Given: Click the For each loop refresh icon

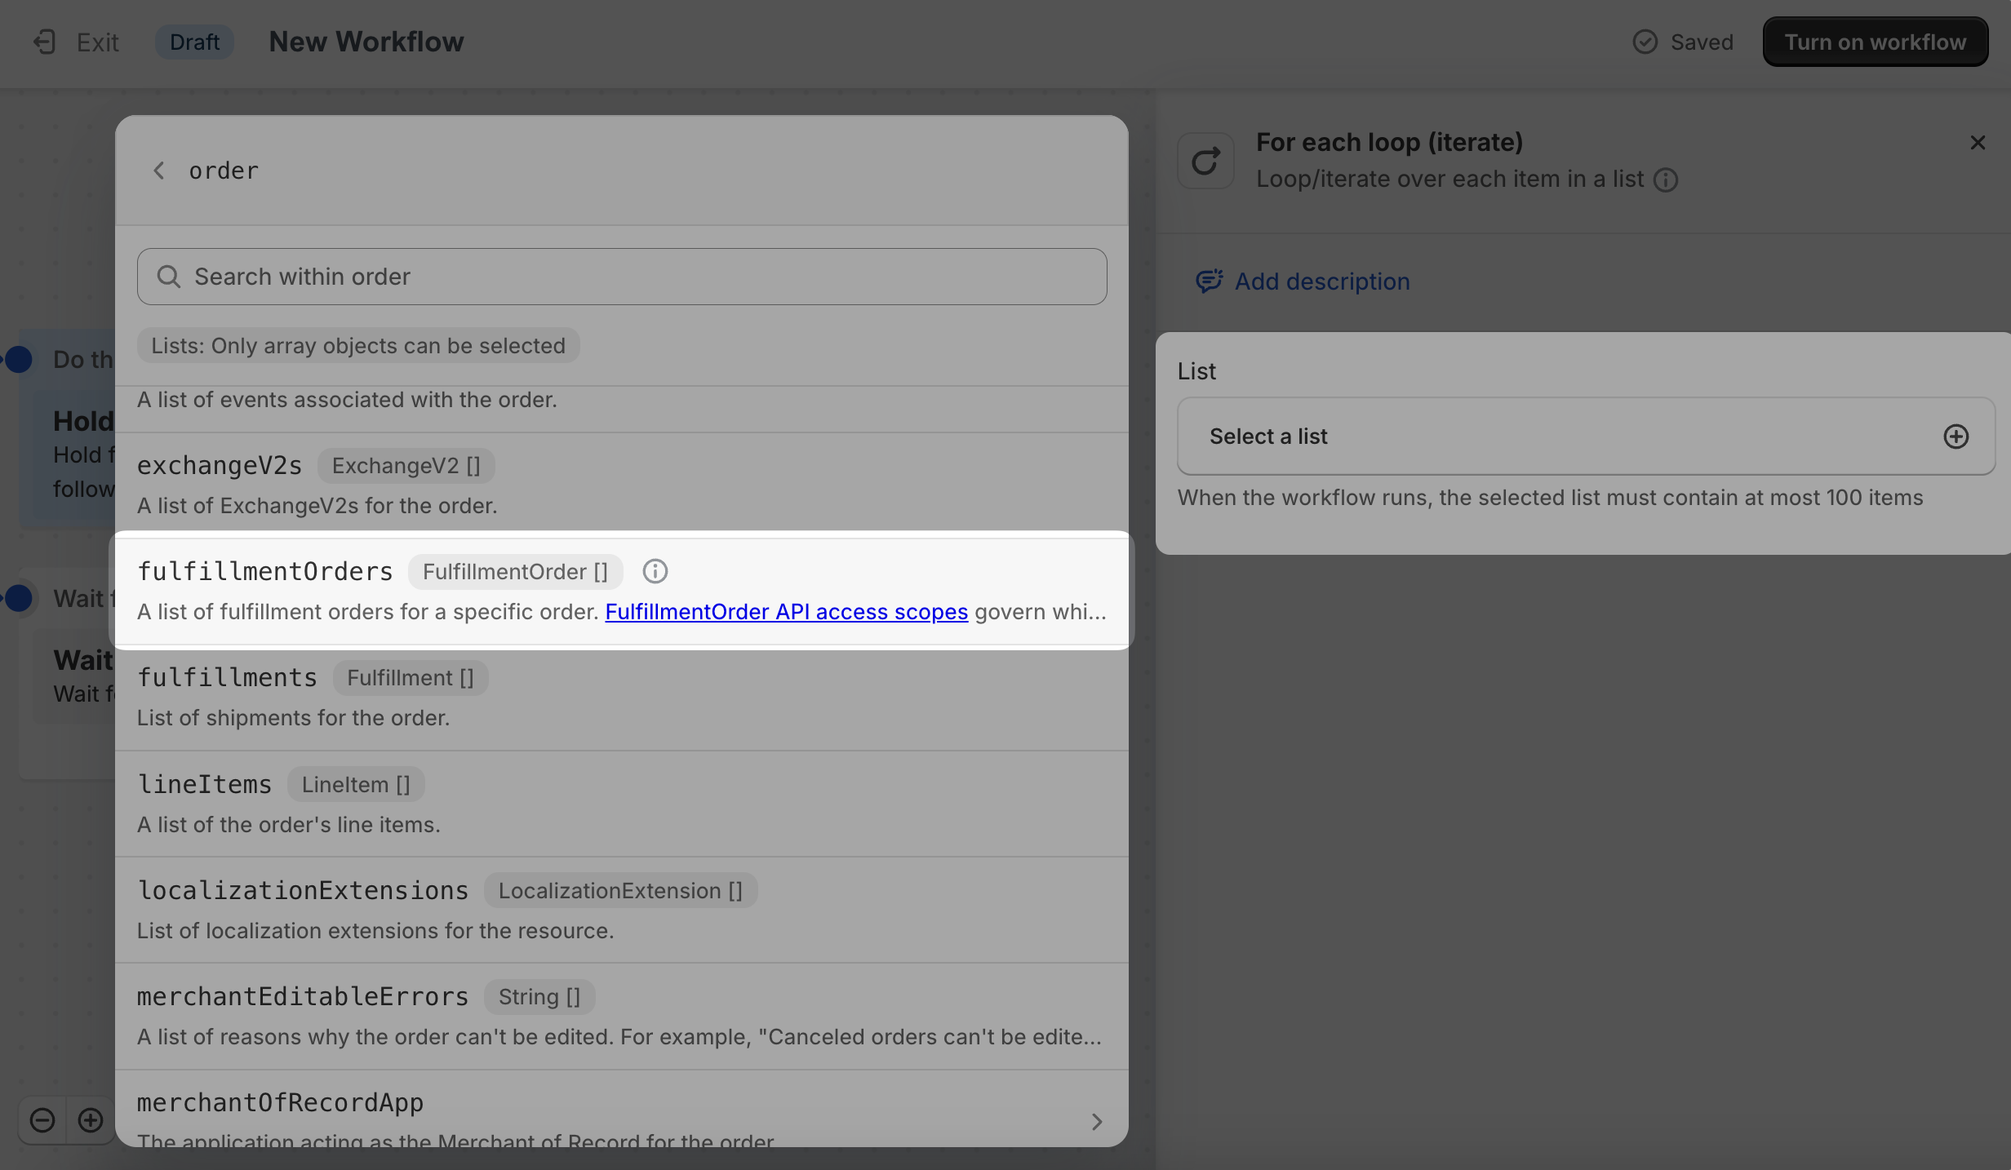Looking at the screenshot, I should pyautogui.click(x=1205, y=161).
